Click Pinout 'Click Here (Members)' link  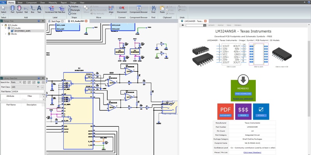coord(252,152)
